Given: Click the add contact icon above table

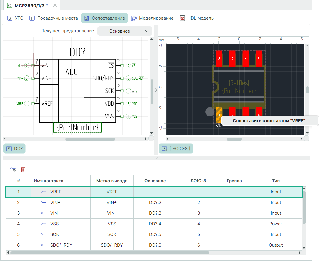Looking at the screenshot, I should tap(13, 169).
